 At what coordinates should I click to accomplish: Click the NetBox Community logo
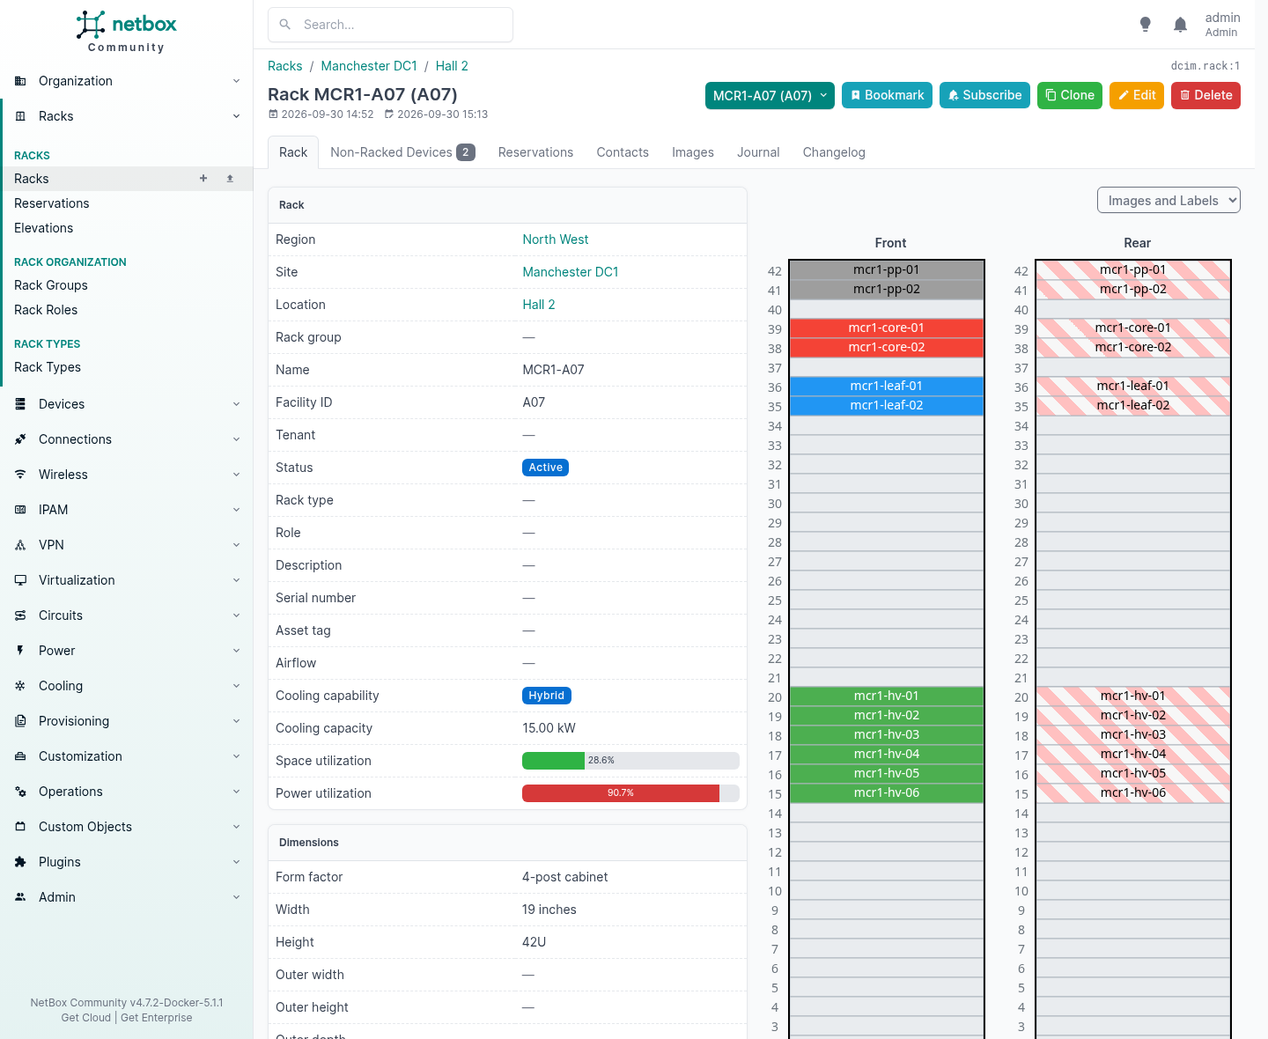[x=126, y=32]
